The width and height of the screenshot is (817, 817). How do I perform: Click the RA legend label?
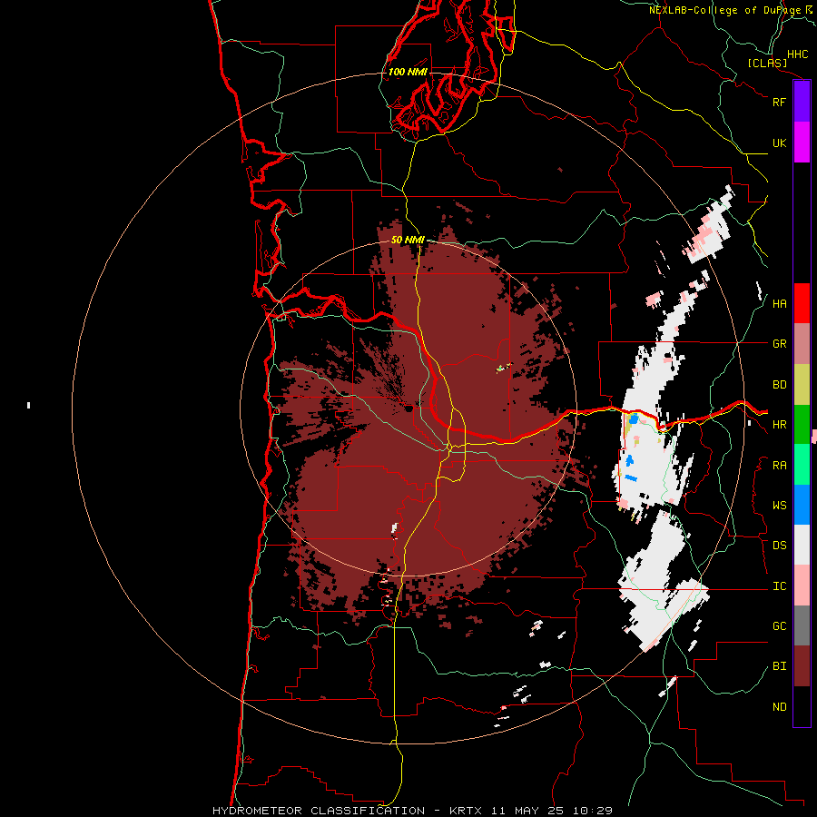pos(779,466)
